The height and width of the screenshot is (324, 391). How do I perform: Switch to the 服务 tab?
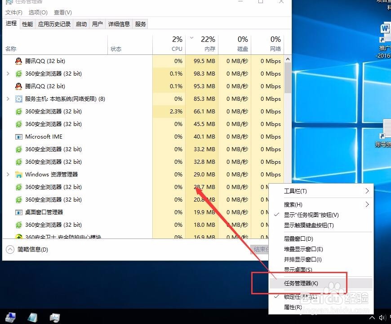point(140,24)
